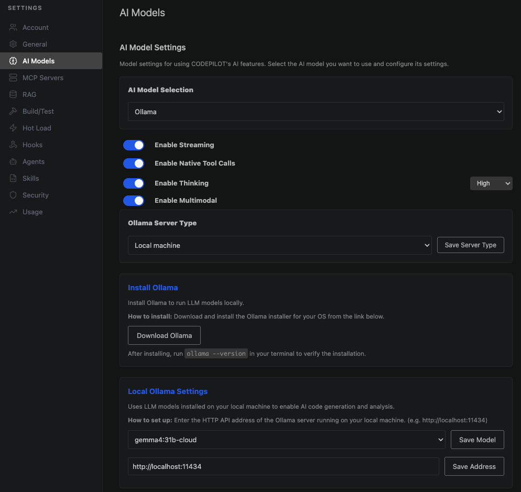Click the Ollama server address input field
Screen dimensions: 521x492
pyautogui.click(x=284, y=466)
